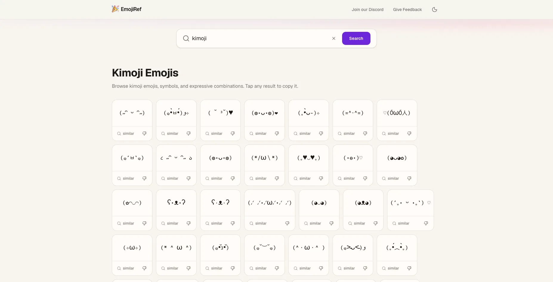553x282 pixels.
Task: Focus the kimoji search input field
Action: coord(259,38)
